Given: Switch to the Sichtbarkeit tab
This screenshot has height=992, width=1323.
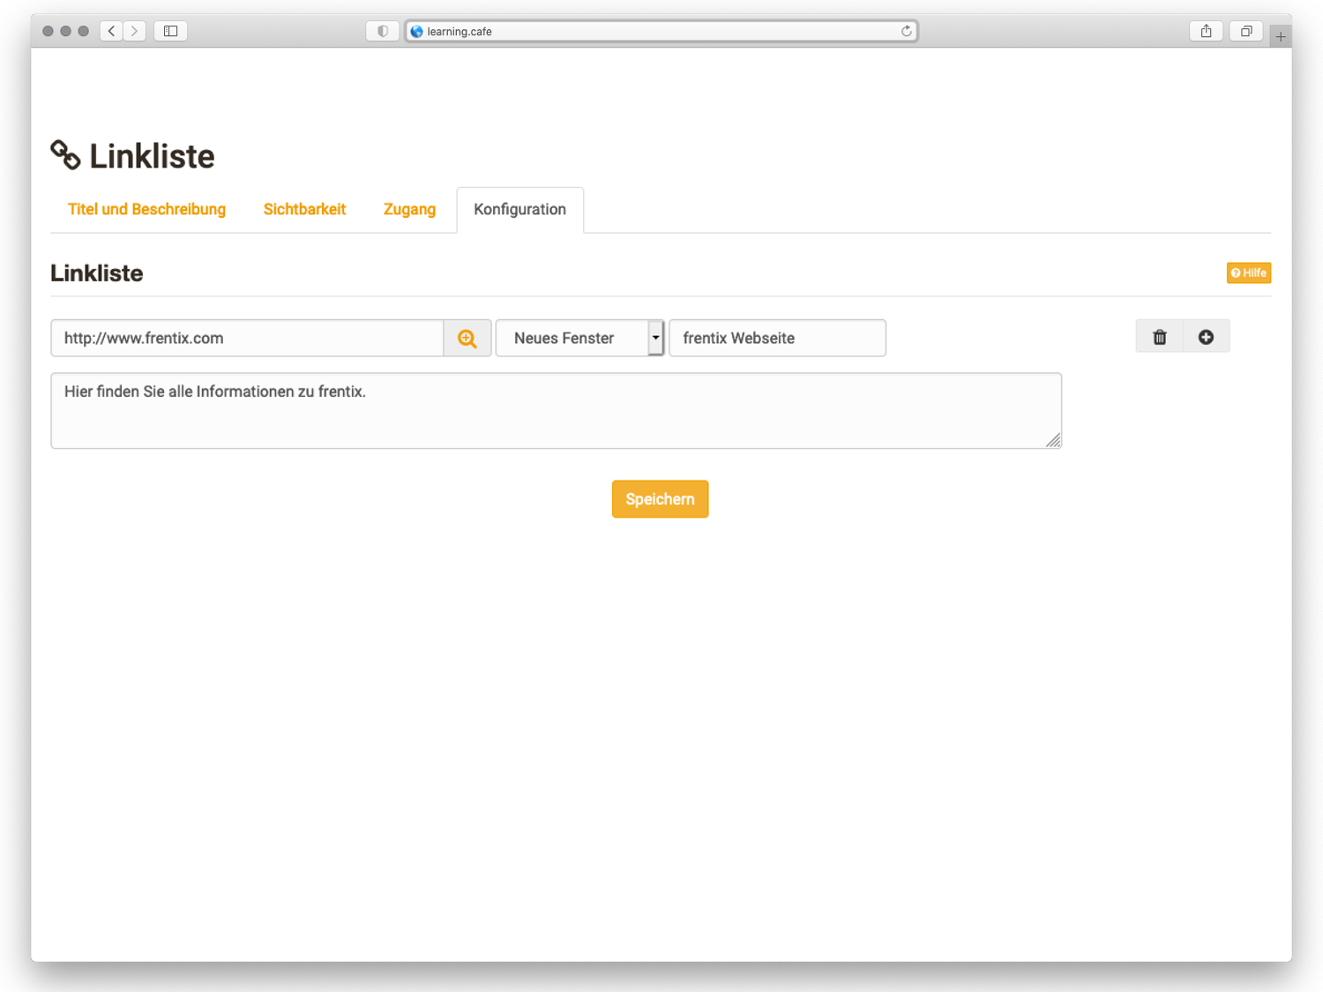Looking at the screenshot, I should pyautogui.click(x=304, y=210).
